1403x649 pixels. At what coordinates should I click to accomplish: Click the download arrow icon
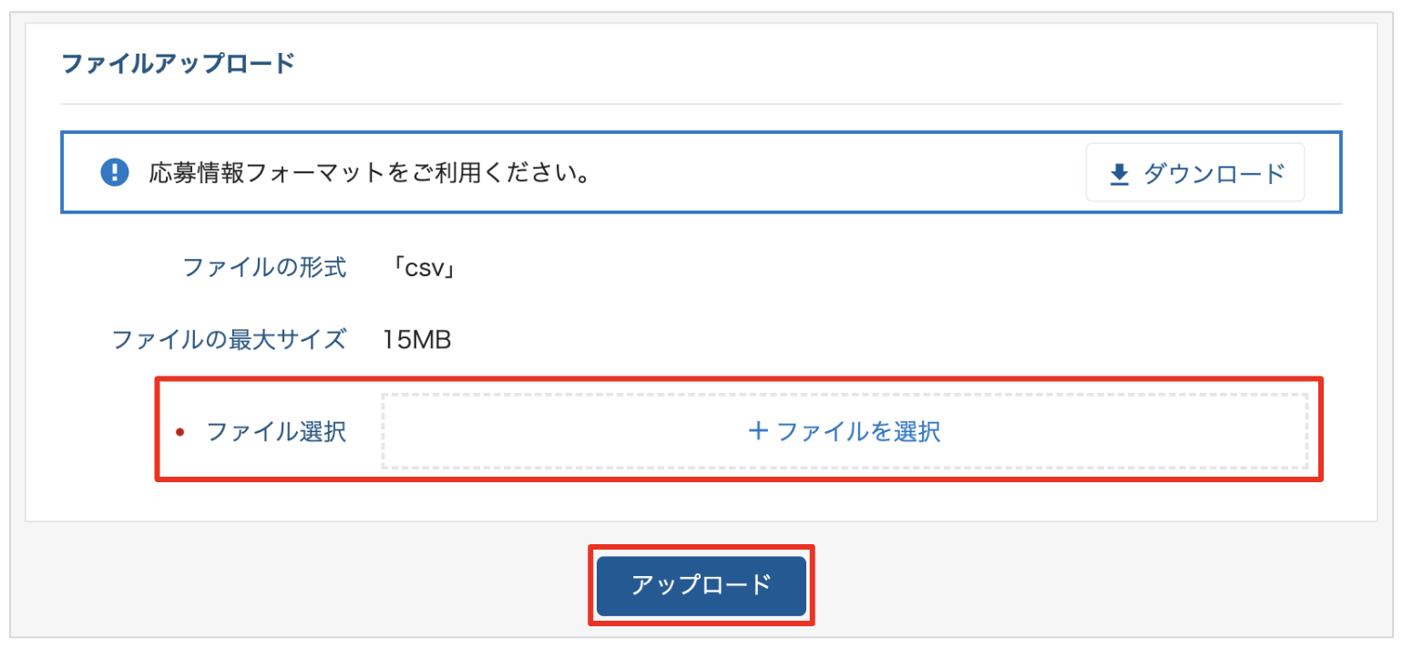(x=1120, y=173)
